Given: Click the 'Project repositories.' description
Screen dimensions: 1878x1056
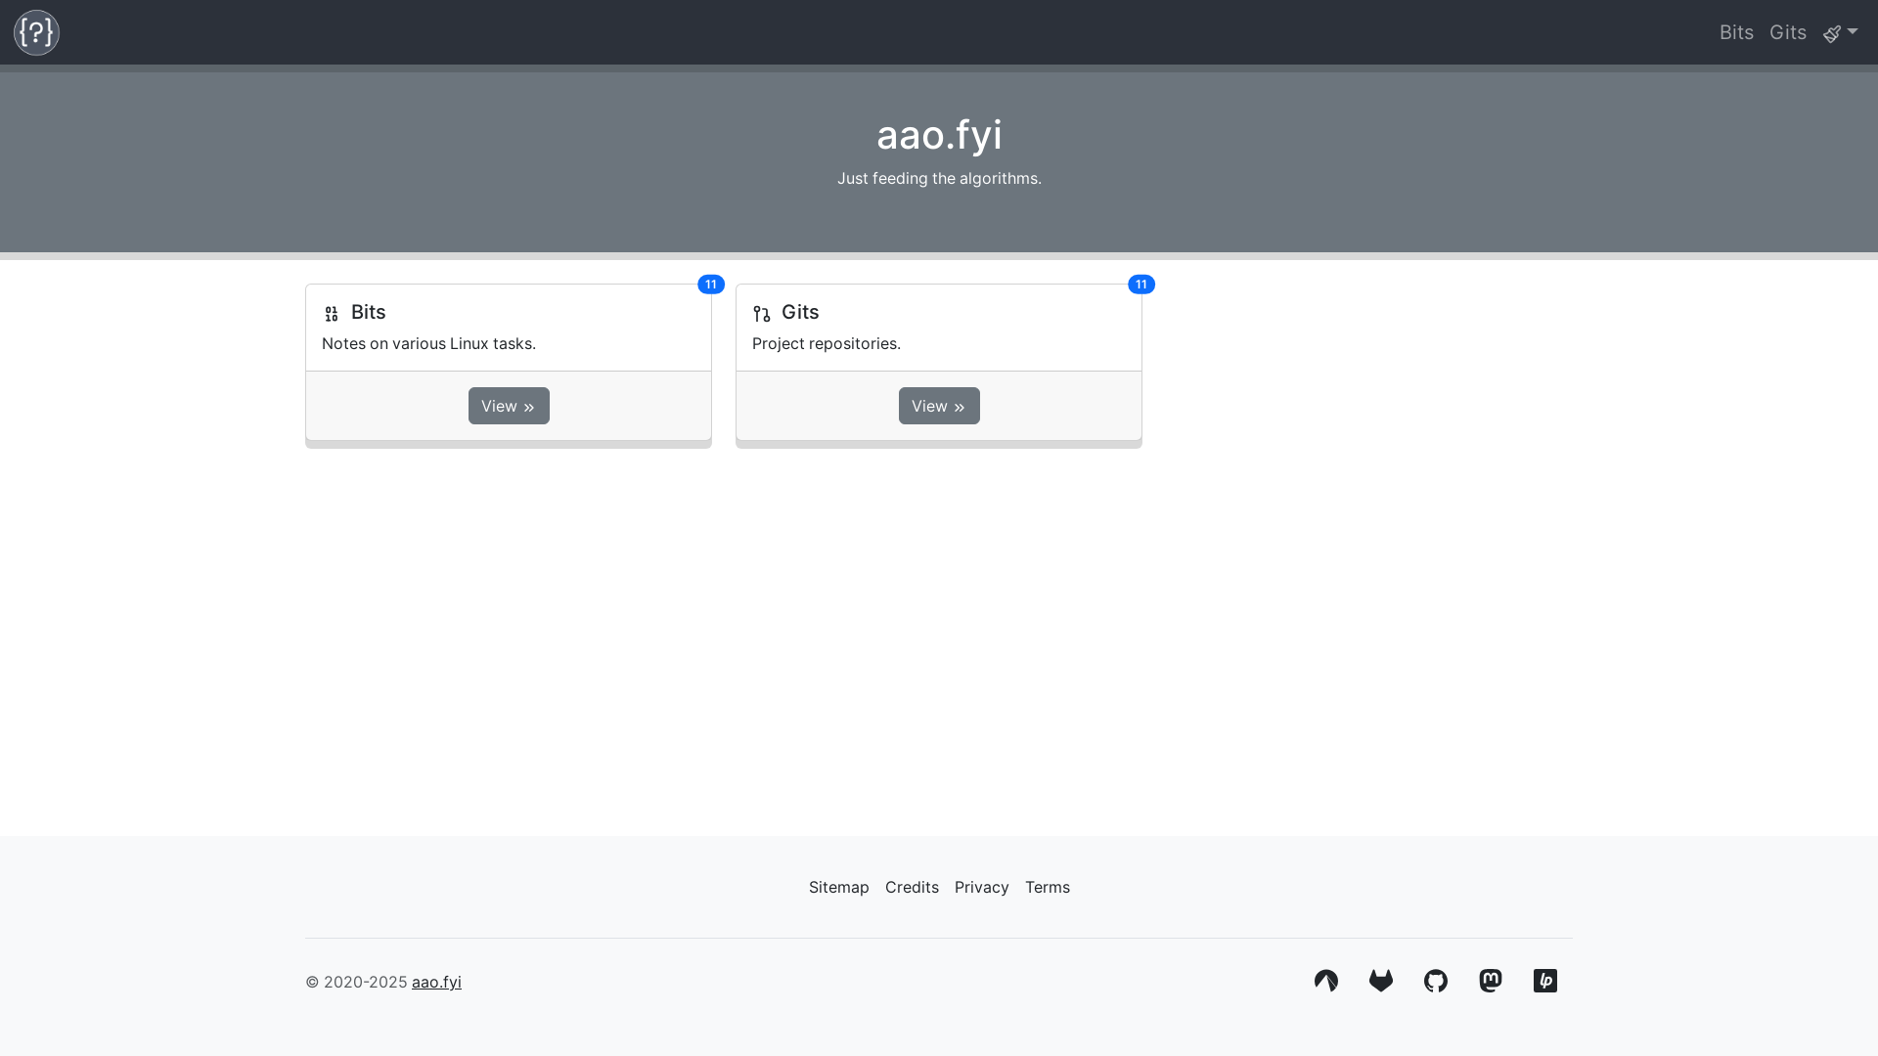Looking at the screenshot, I should [827, 343].
